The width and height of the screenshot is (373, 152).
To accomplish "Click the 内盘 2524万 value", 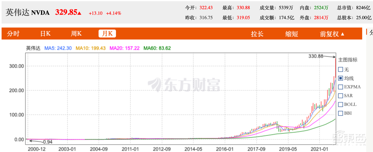I will (x=314, y=7).
